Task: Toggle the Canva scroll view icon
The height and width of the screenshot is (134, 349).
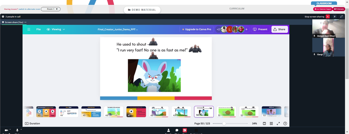Action: pos(265,124)
